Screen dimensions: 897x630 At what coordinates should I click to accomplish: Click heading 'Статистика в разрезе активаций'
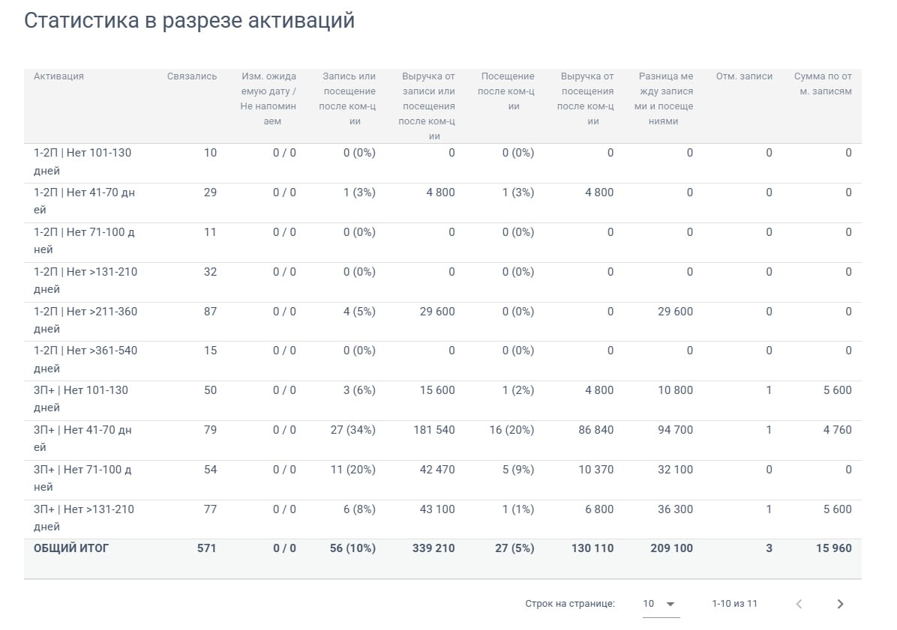(x=189, y=21)
